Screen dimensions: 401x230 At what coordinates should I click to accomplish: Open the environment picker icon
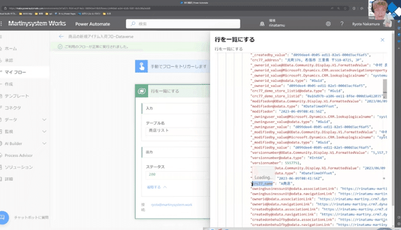click(x=262, y=24)
